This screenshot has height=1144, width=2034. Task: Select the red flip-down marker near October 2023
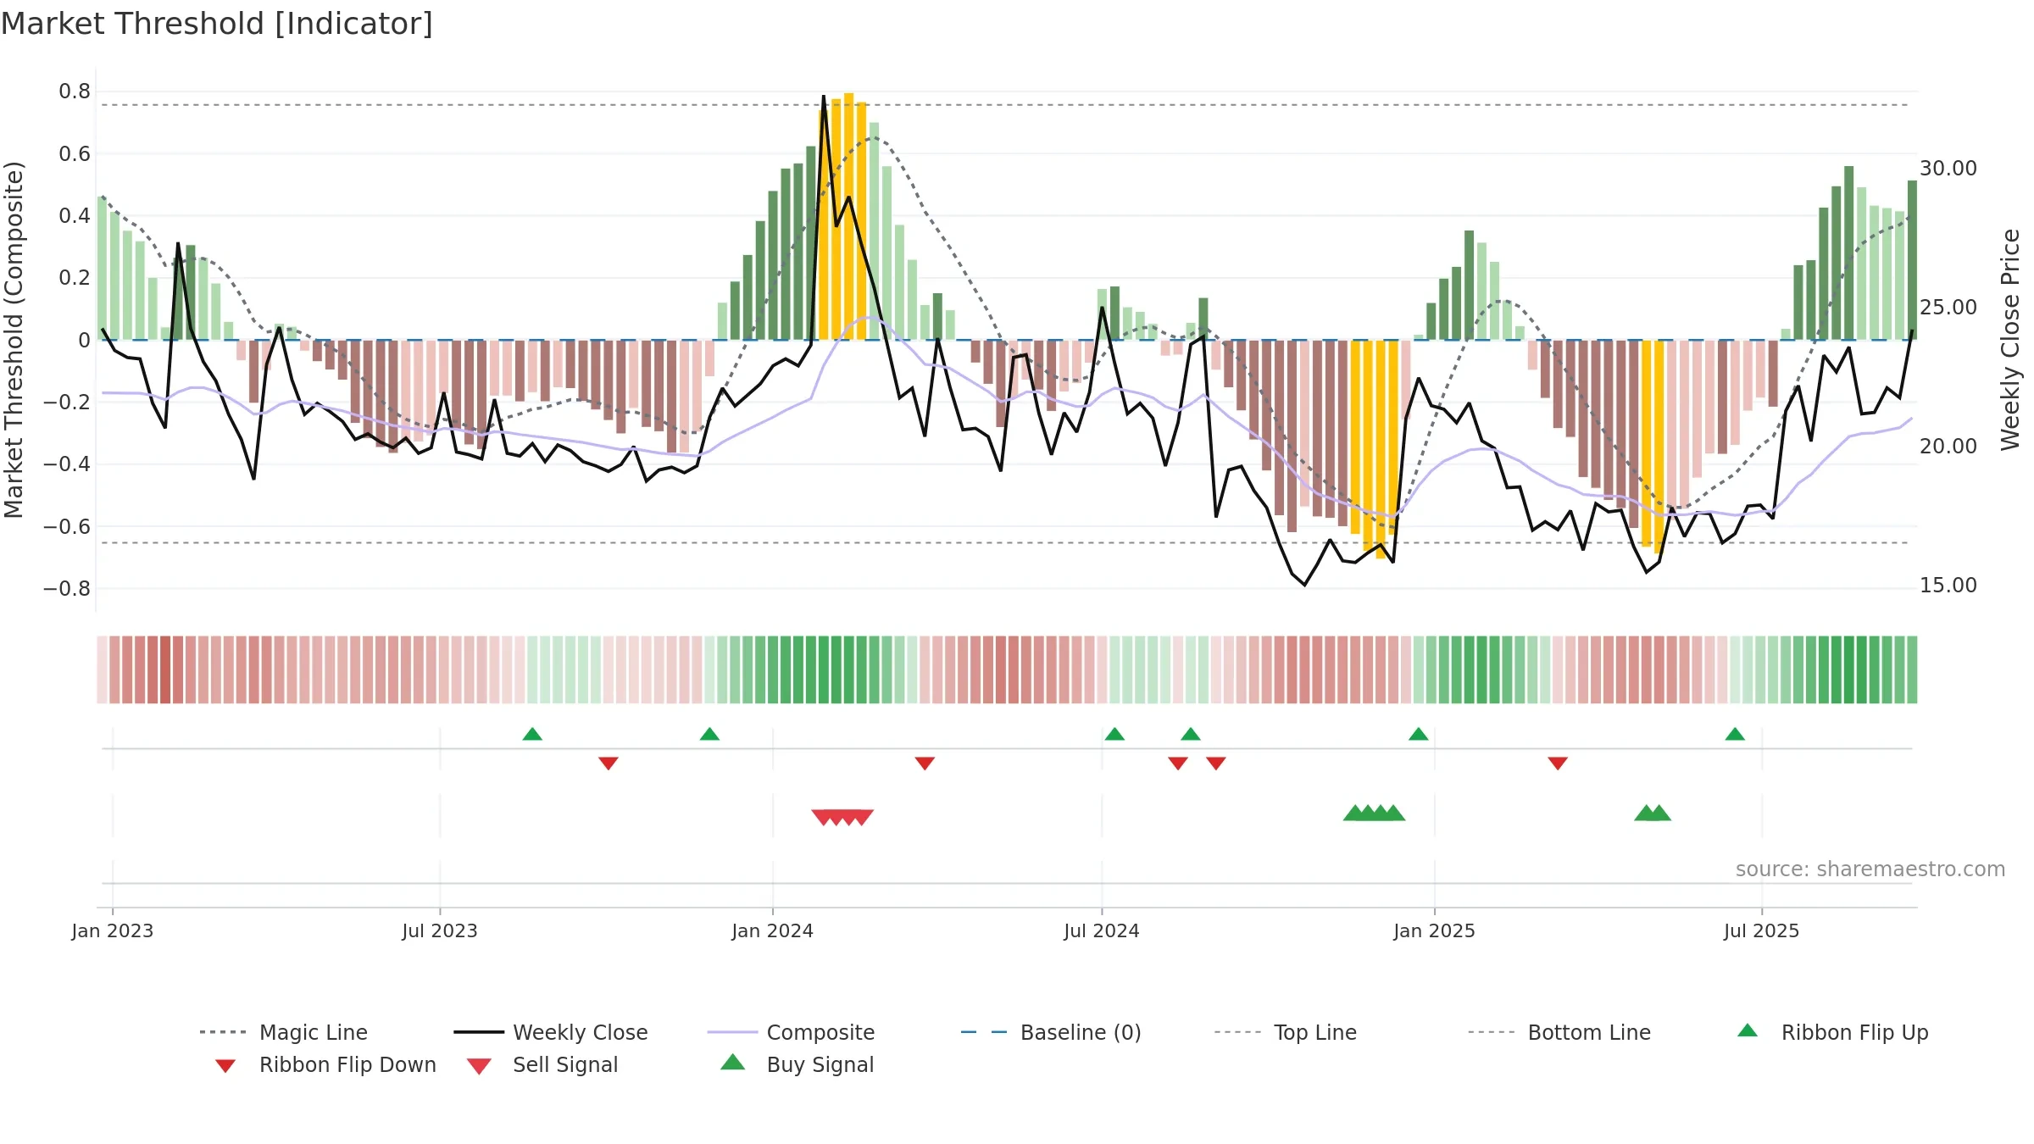click(609, 764)
